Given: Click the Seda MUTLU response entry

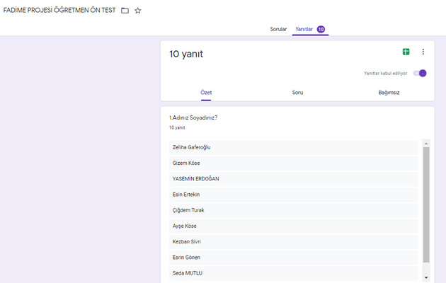Looking at the screenshot, I should [292, 273].
